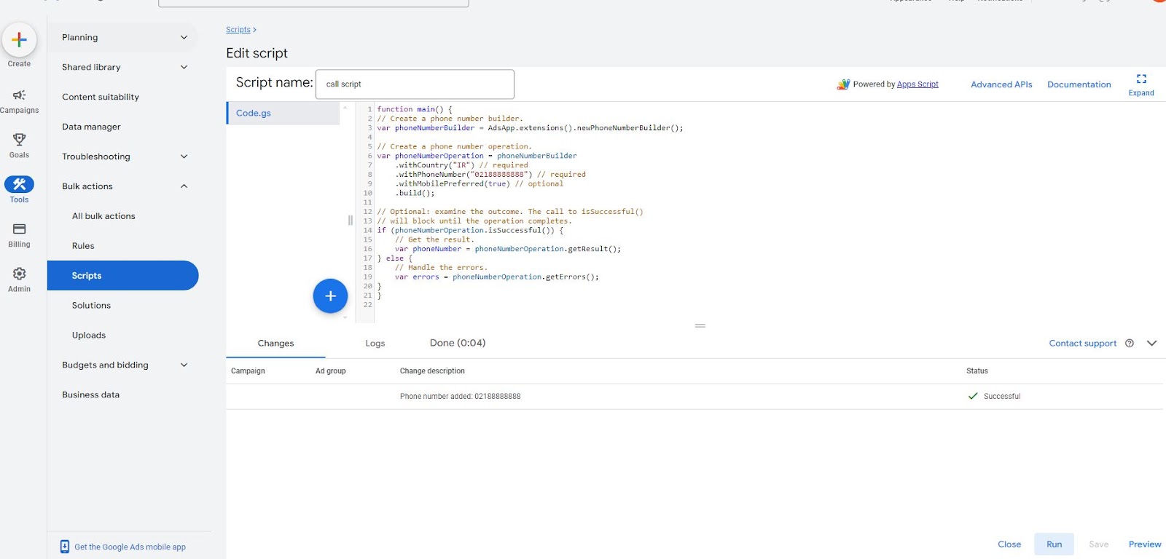
Task: Click the Google Ads mobile app phone icon
Action: click(65, 547)
